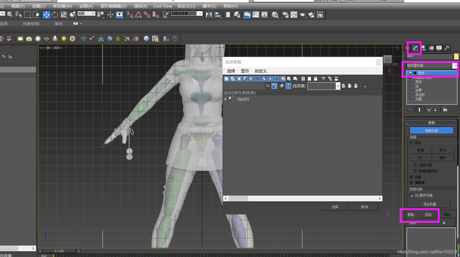Click the sun light icon
The width and height of the screenshot is (460, 257).
[64, 39]
